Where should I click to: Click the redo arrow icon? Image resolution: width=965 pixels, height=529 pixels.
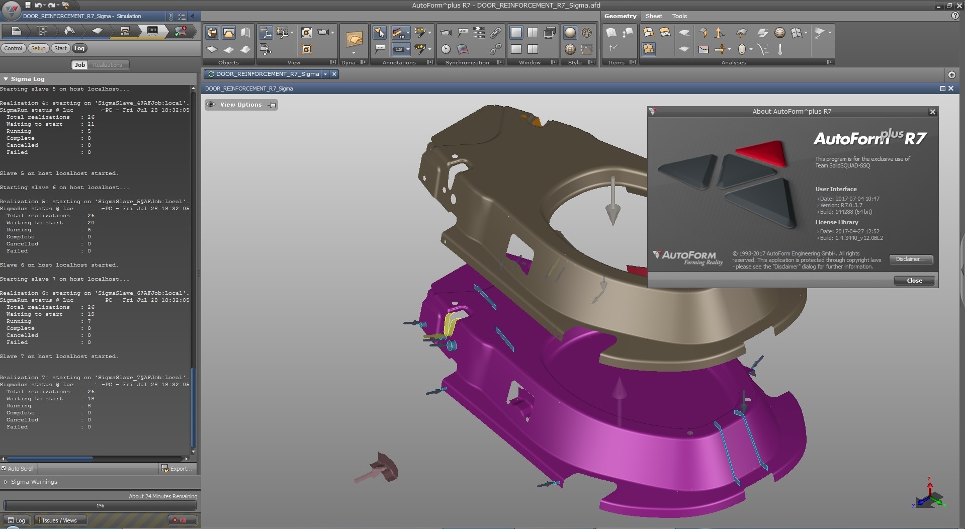[x=52, y=5]
